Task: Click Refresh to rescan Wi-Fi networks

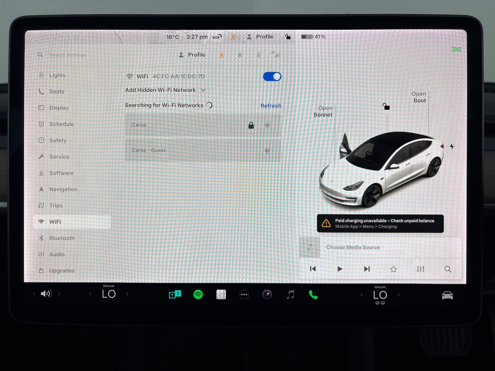Action: tap(271, 106)
